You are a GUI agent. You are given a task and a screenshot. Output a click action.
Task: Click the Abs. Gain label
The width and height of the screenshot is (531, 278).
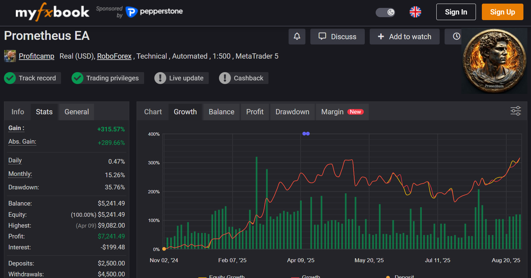point(22,142)
